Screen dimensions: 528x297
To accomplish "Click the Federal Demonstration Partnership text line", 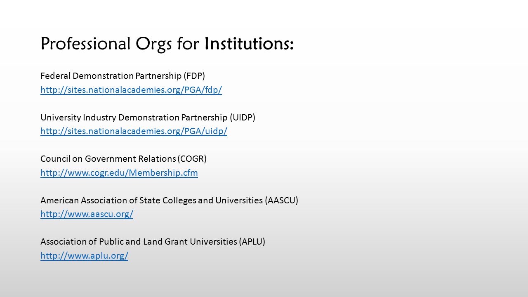I will [123, 76].
